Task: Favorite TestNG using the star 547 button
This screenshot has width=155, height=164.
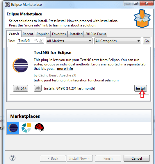Action: [x=20, y=88]
